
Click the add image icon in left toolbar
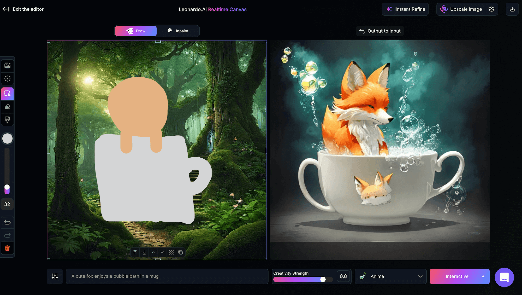(x=7, y=66)
